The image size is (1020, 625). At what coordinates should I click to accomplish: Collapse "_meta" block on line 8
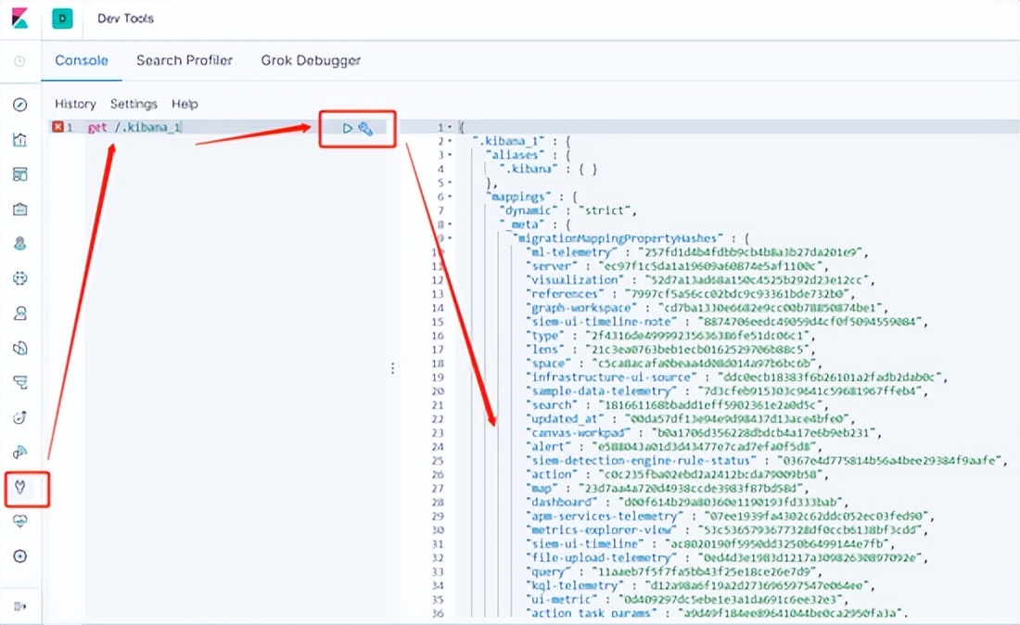pos(450,224)
